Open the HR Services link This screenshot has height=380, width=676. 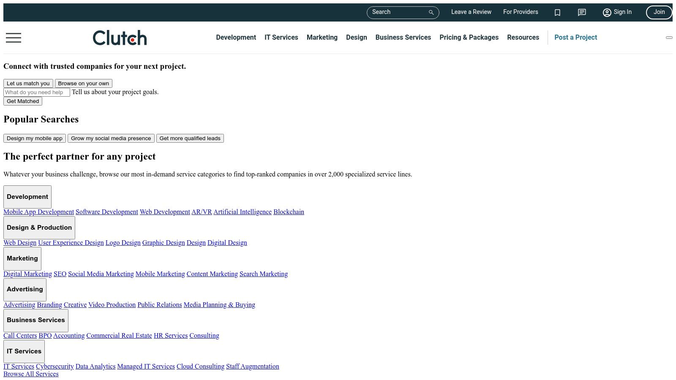click(x=171, y=336)
